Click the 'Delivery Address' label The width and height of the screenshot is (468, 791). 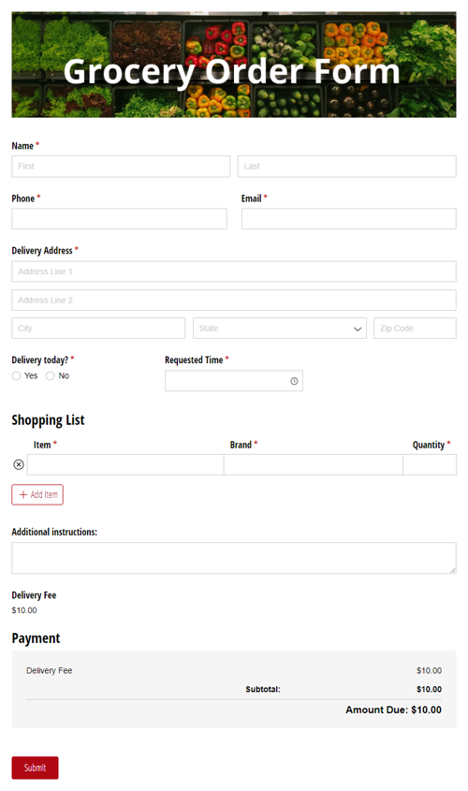(42, 251)
